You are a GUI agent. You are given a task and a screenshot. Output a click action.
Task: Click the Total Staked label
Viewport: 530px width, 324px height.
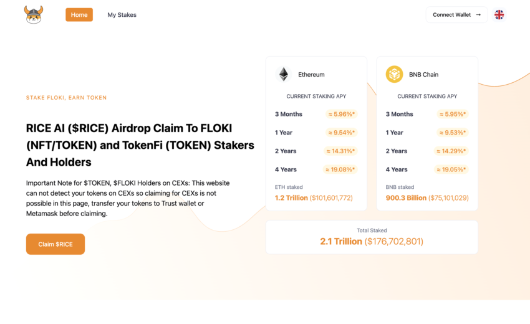(372, 231)
